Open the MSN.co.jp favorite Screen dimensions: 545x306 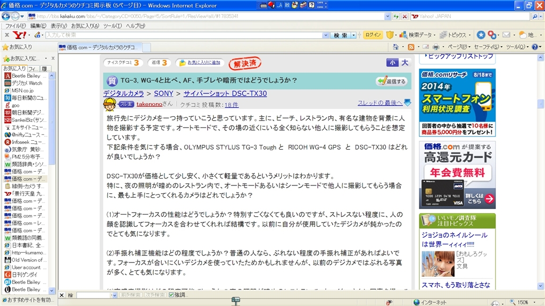19,90
